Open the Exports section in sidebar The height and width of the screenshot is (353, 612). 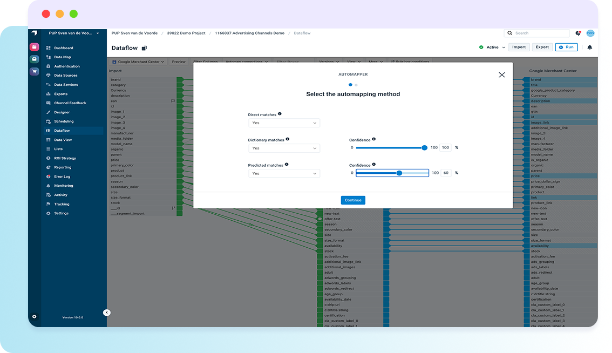coord(49,93)
